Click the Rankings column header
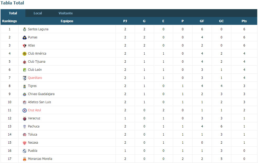Viewport: 258px width, 163px height. tap(9, 21)
